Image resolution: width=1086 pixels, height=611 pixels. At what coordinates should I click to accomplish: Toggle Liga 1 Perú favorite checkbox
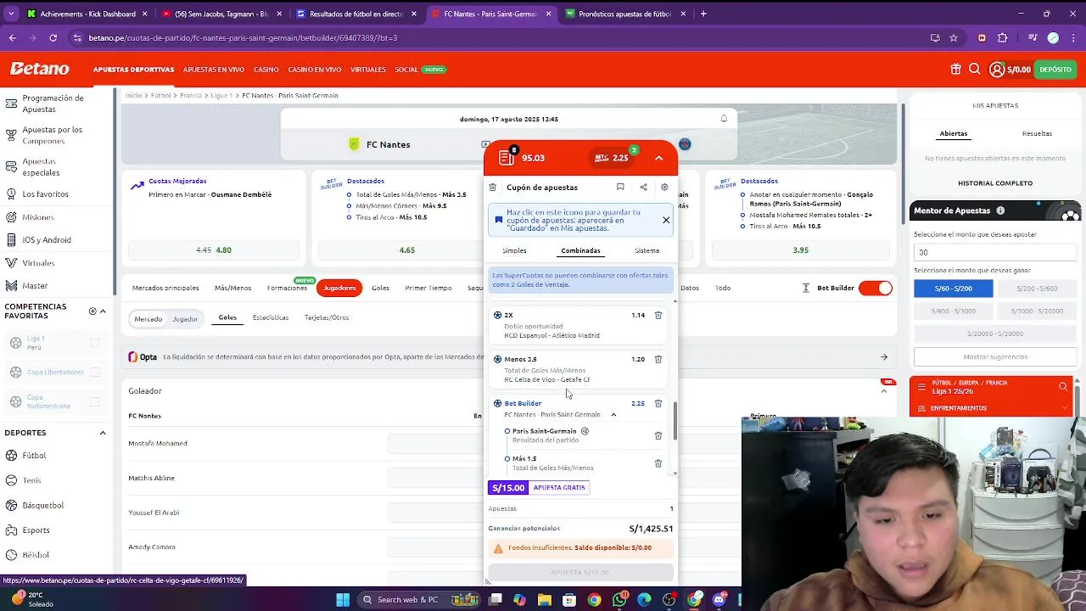point(95,343)
